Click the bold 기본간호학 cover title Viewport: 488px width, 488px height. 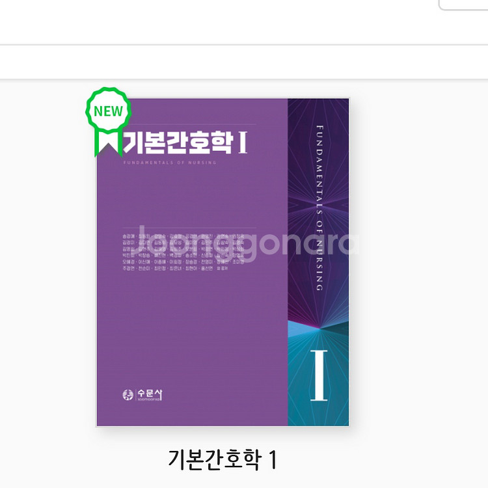[178, 142]
